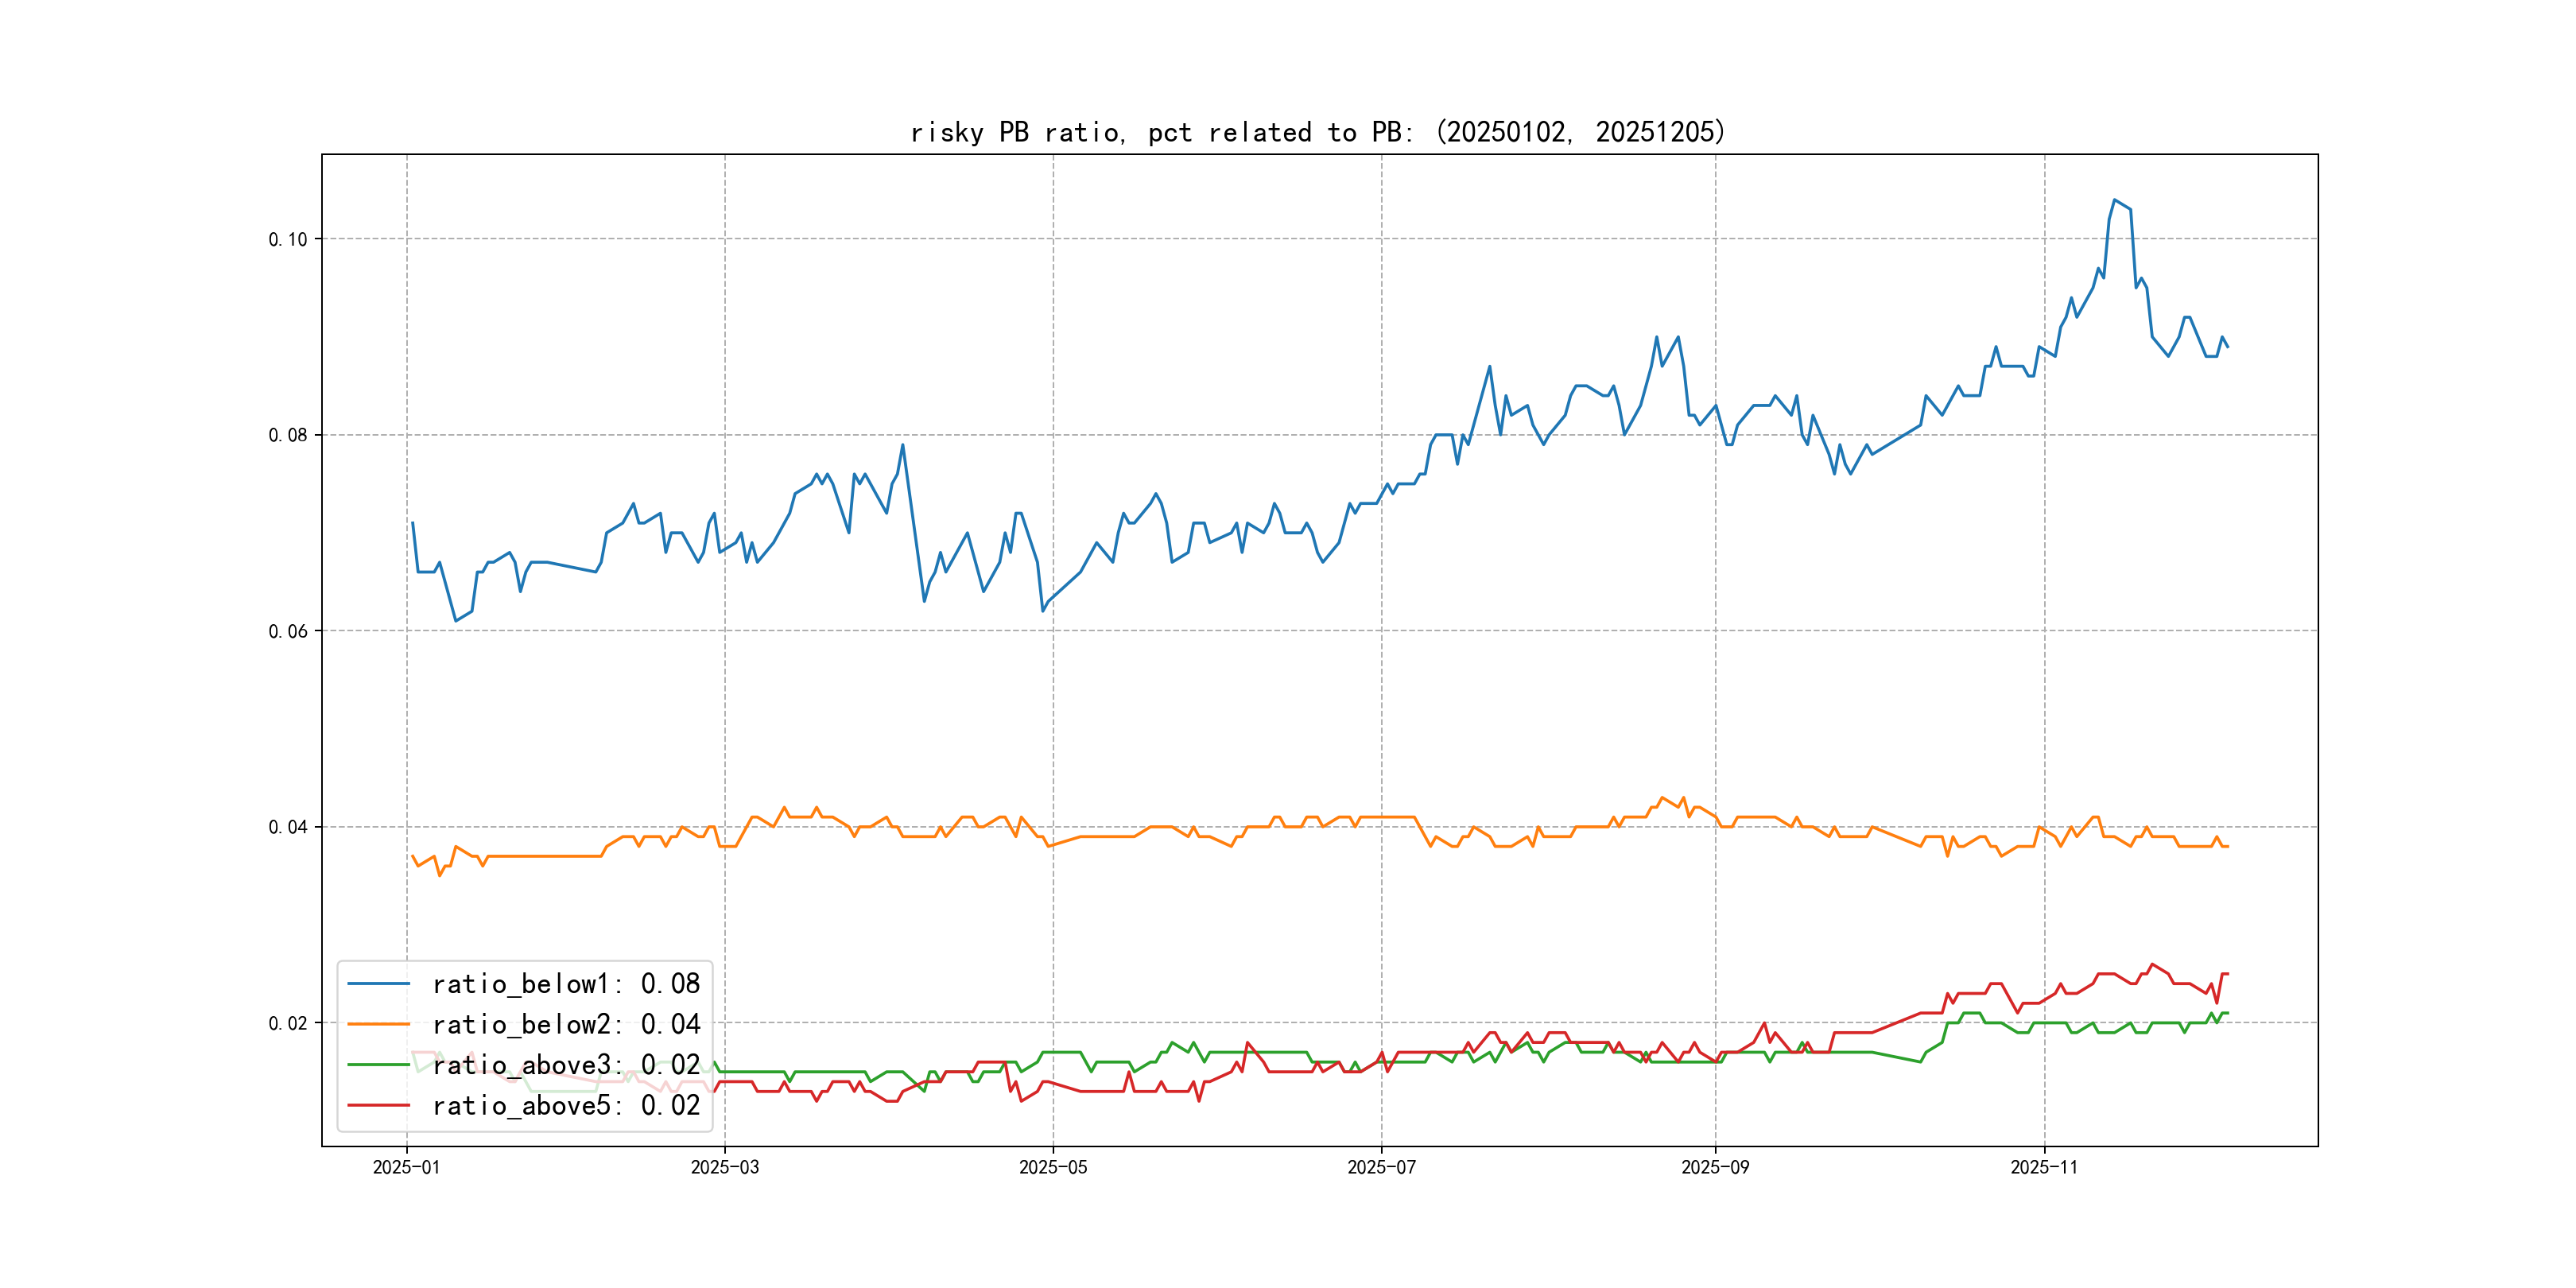Click the 'ratio_above3: 0.02' legend label
This screenshot has height=1288, width=2576.
tap(566, 1065)
